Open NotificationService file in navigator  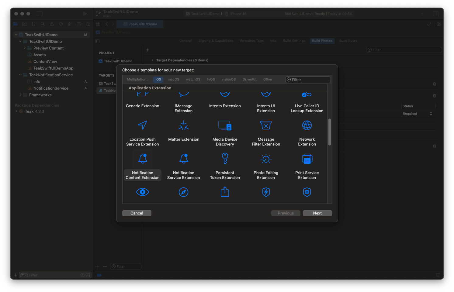(x=51, y=88)
